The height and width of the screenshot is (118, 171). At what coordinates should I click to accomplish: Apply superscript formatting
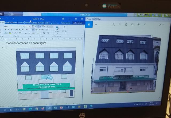pos(23,30)
